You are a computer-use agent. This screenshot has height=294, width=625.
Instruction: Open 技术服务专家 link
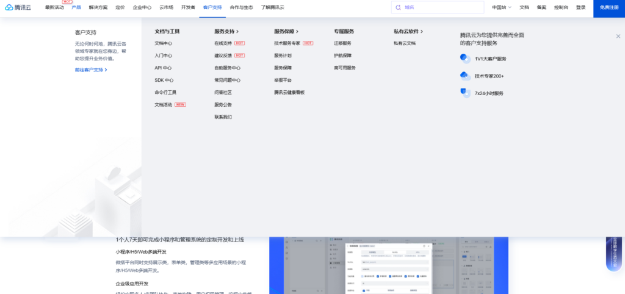[x=287, y=43]
